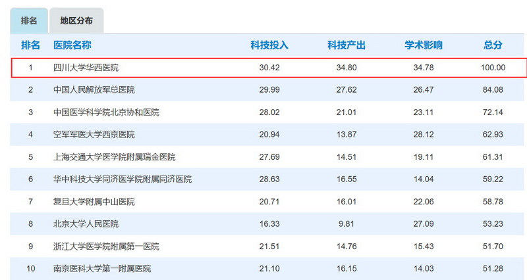
Task: Click total score 72.14
Action: [x=493, y=112]
